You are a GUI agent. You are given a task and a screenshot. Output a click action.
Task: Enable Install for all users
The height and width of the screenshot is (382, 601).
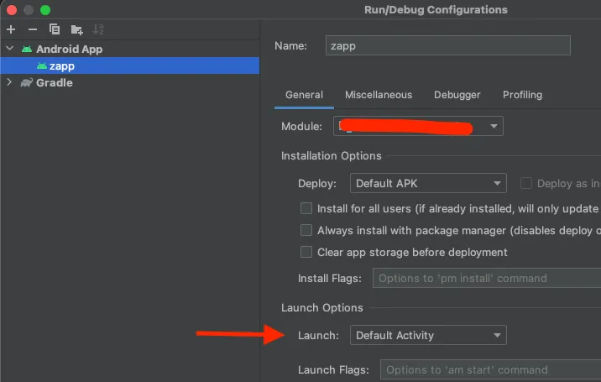tap(306, 208)
